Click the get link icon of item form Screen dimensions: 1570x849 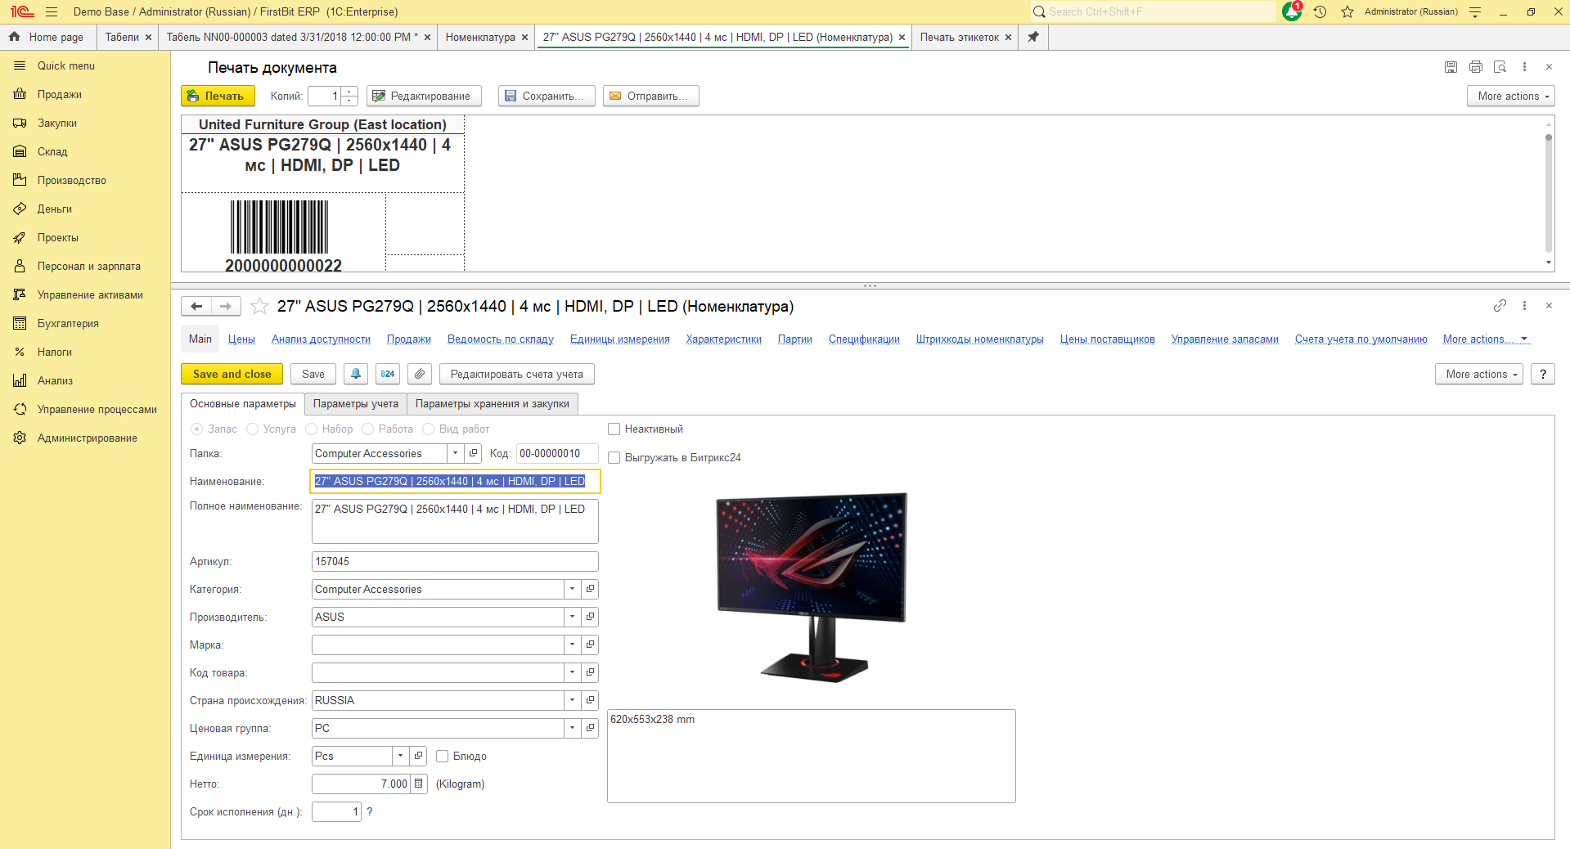click(1500, 306)
